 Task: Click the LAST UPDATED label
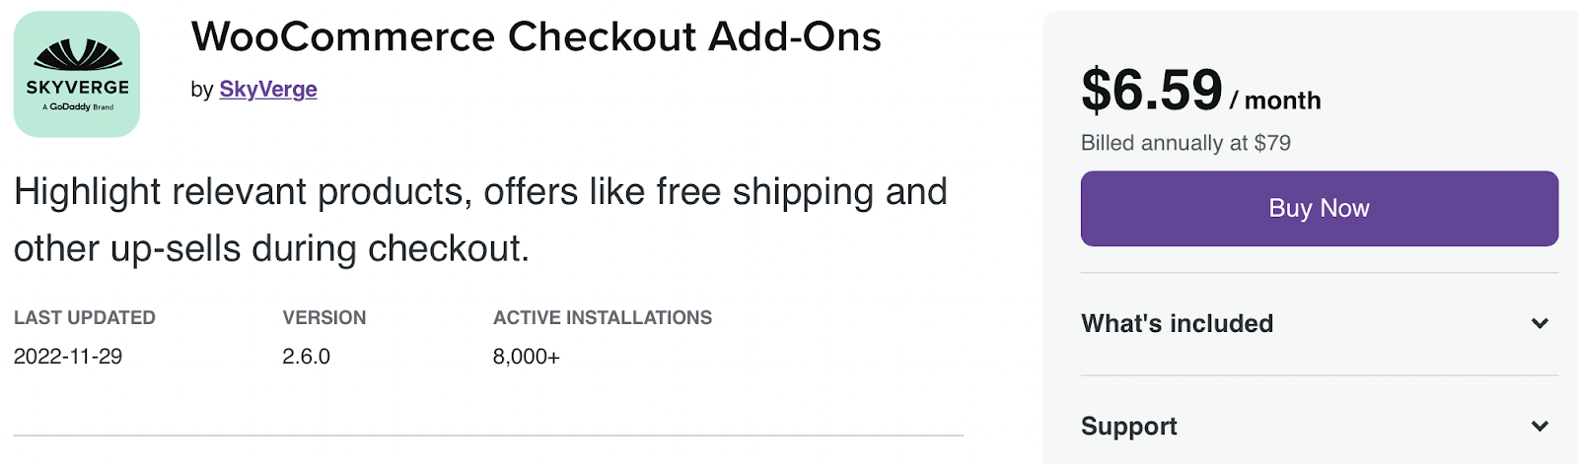(85, 317)
